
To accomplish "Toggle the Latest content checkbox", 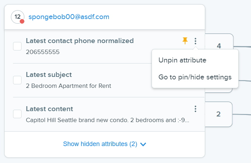I will click(x=17, y=114).
